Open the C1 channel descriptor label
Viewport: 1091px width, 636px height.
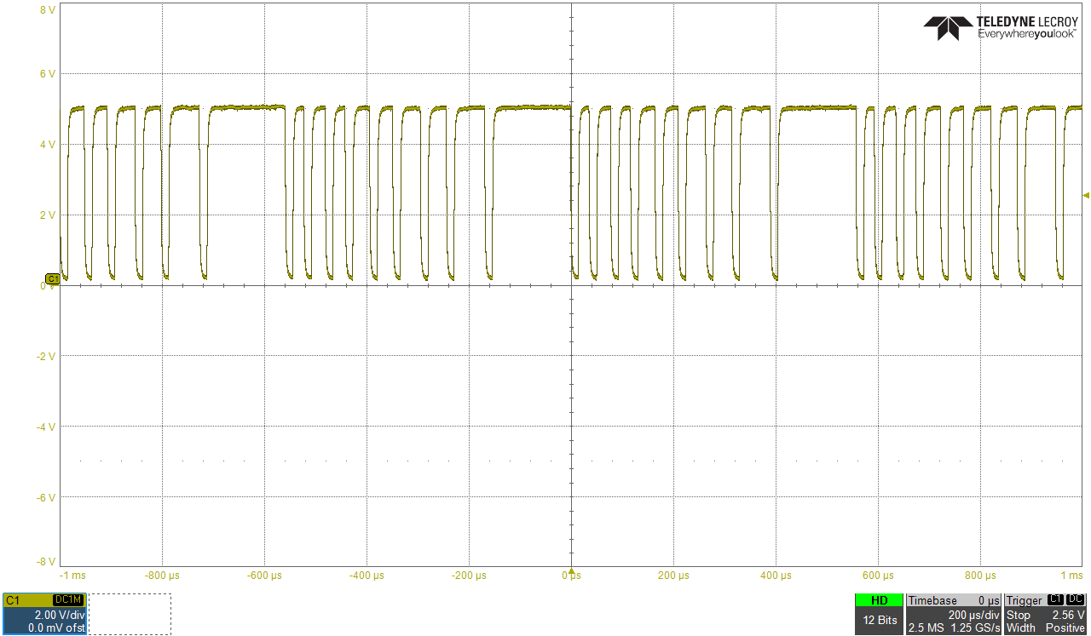pos(12,600)
